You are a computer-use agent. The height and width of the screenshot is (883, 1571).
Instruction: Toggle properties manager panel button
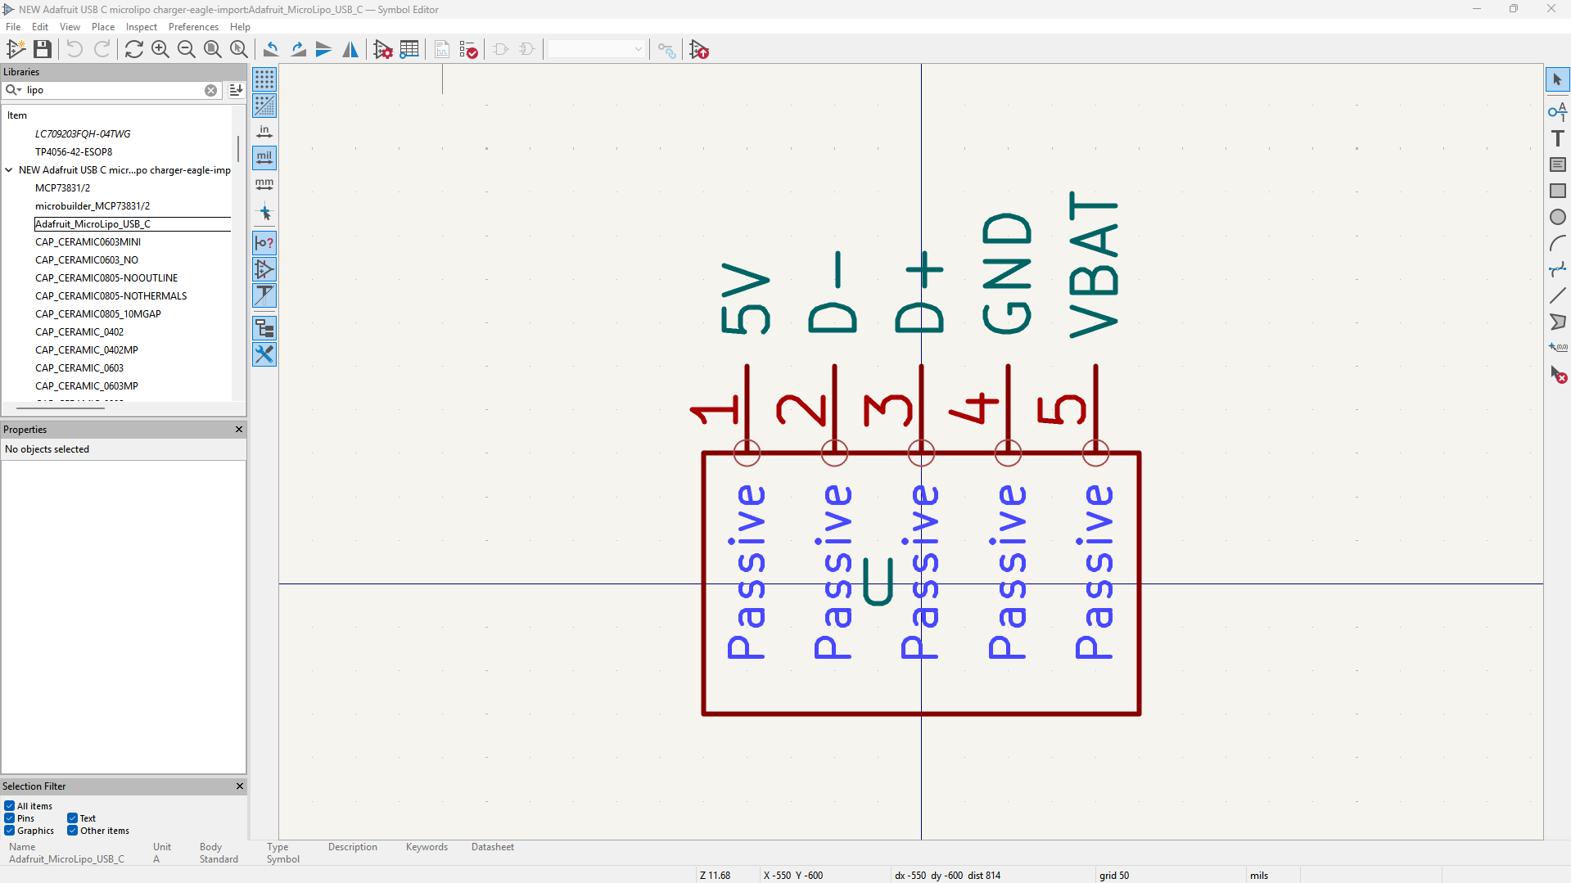[264, 354]
